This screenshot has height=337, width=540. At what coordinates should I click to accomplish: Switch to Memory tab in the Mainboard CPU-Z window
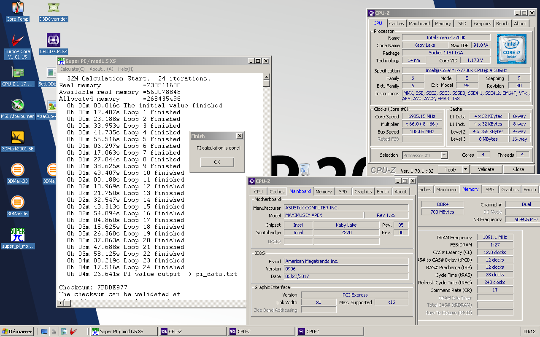324,192
